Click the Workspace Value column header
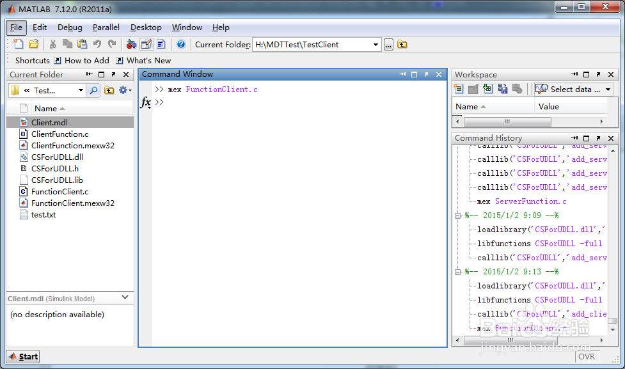The height and width of the screenshot is (369, 625). click(571, 107)
